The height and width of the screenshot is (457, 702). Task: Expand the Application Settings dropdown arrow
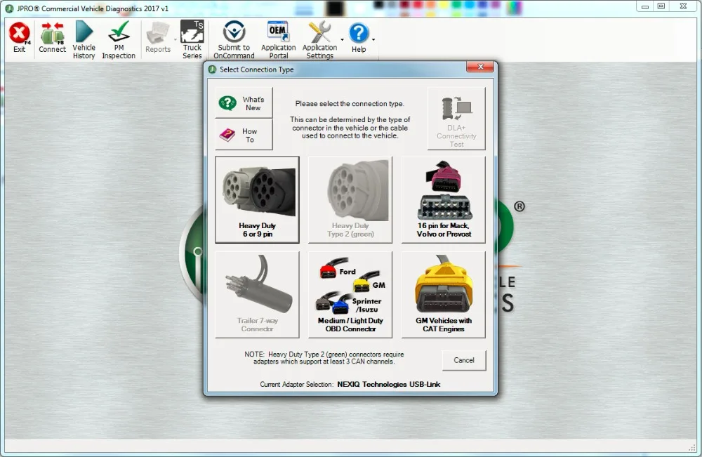point(342,40)
